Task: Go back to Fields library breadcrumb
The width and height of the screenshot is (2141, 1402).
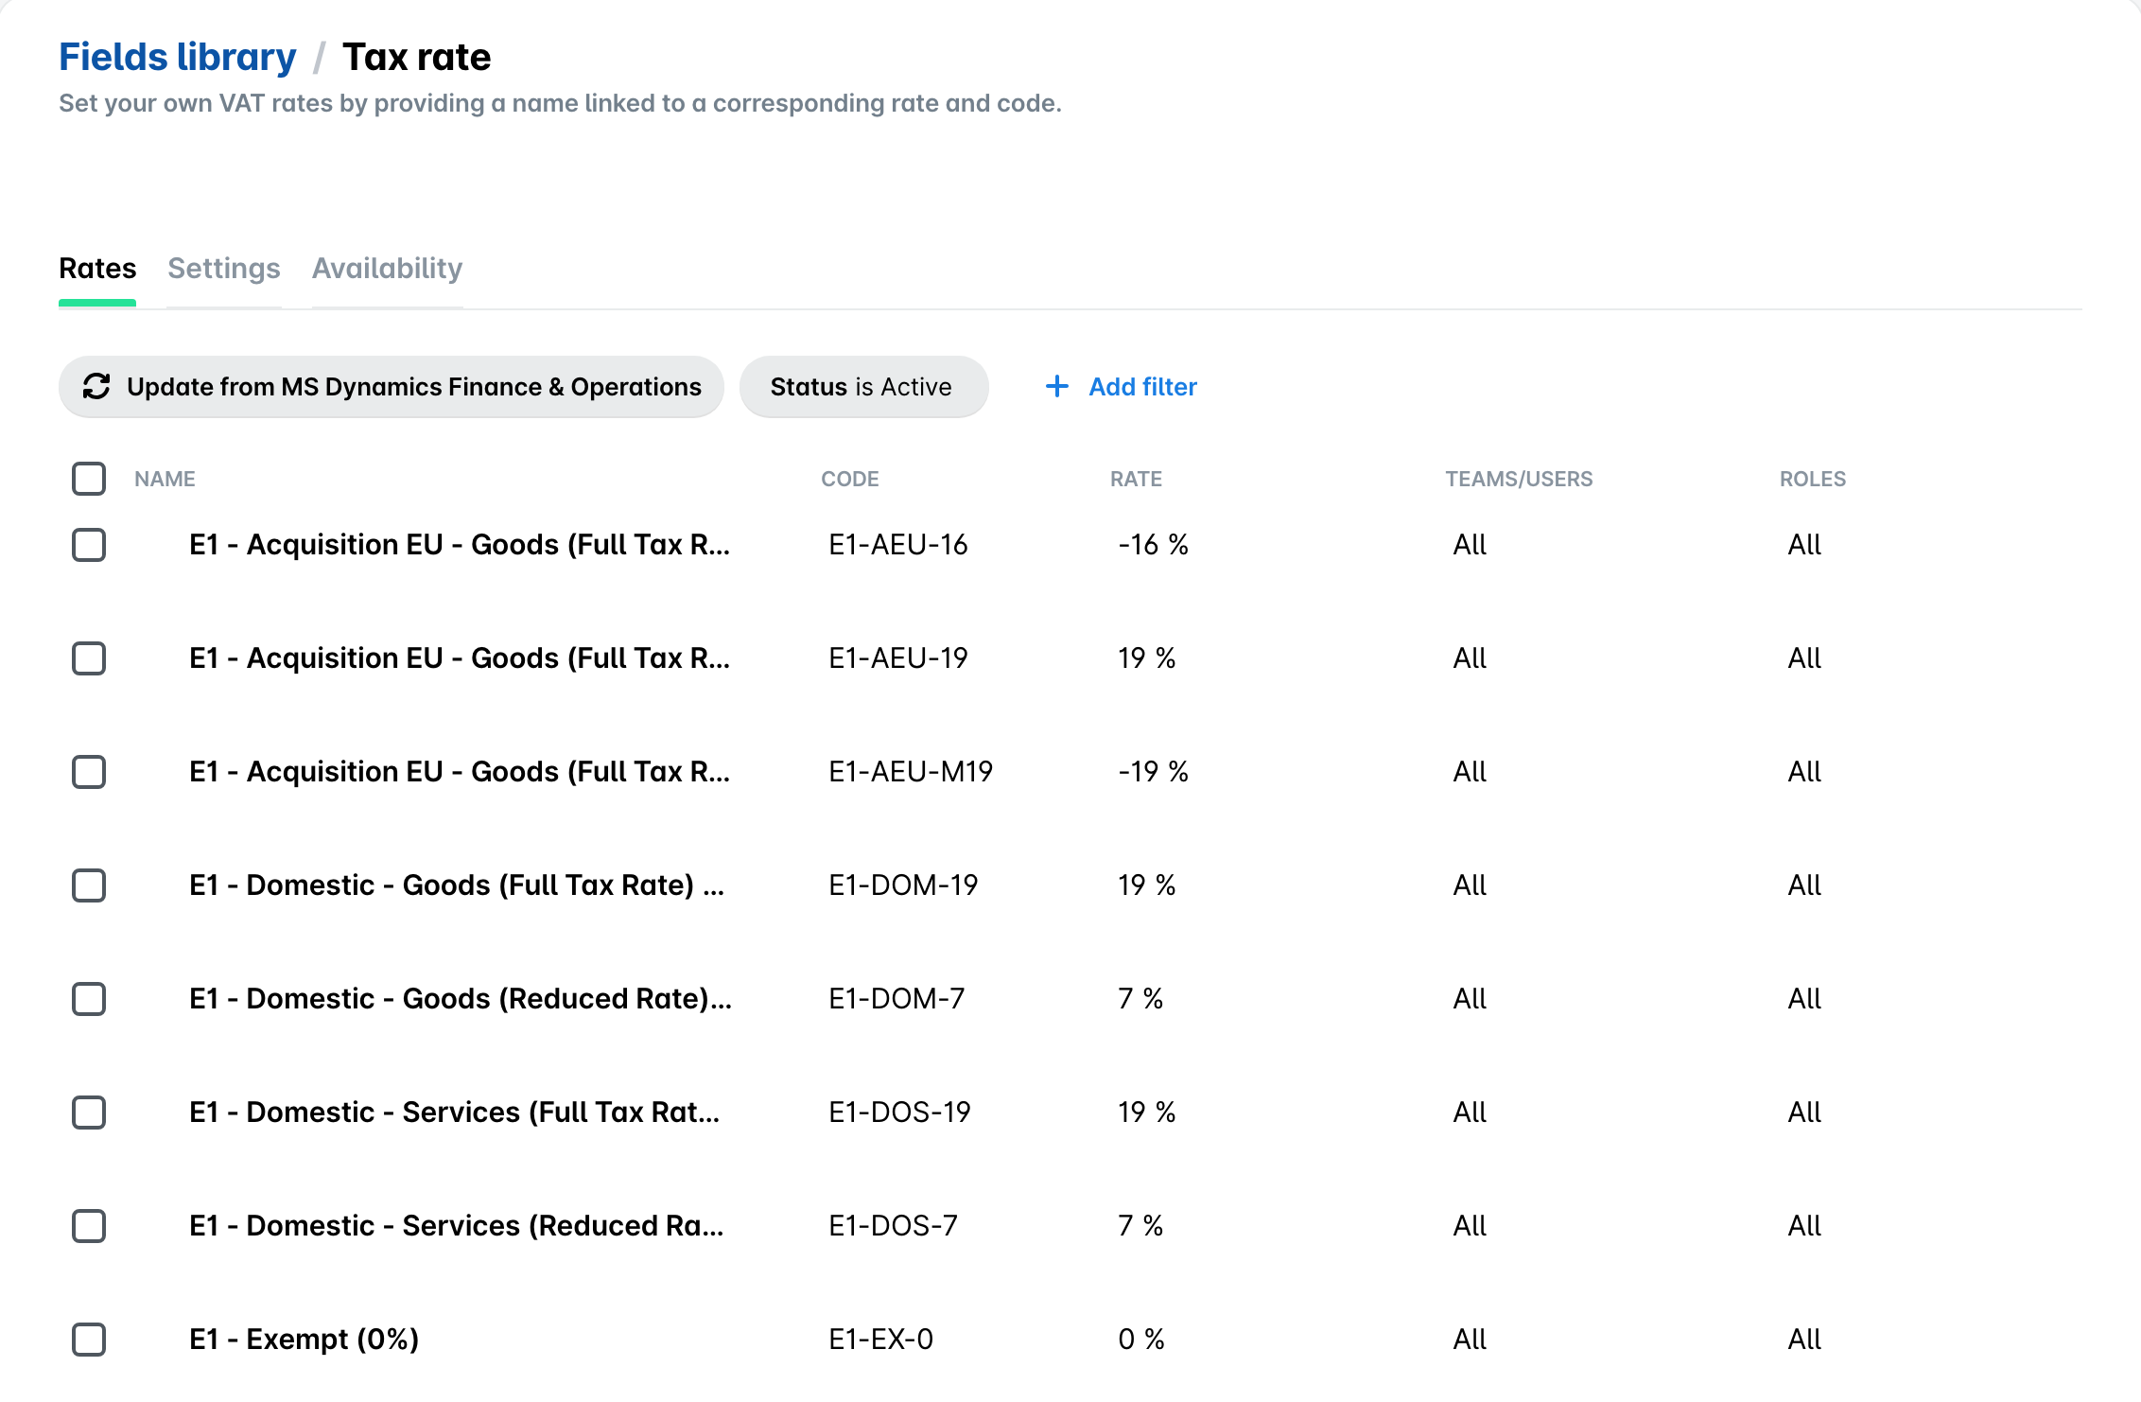Action: click(x=178, y=57)
